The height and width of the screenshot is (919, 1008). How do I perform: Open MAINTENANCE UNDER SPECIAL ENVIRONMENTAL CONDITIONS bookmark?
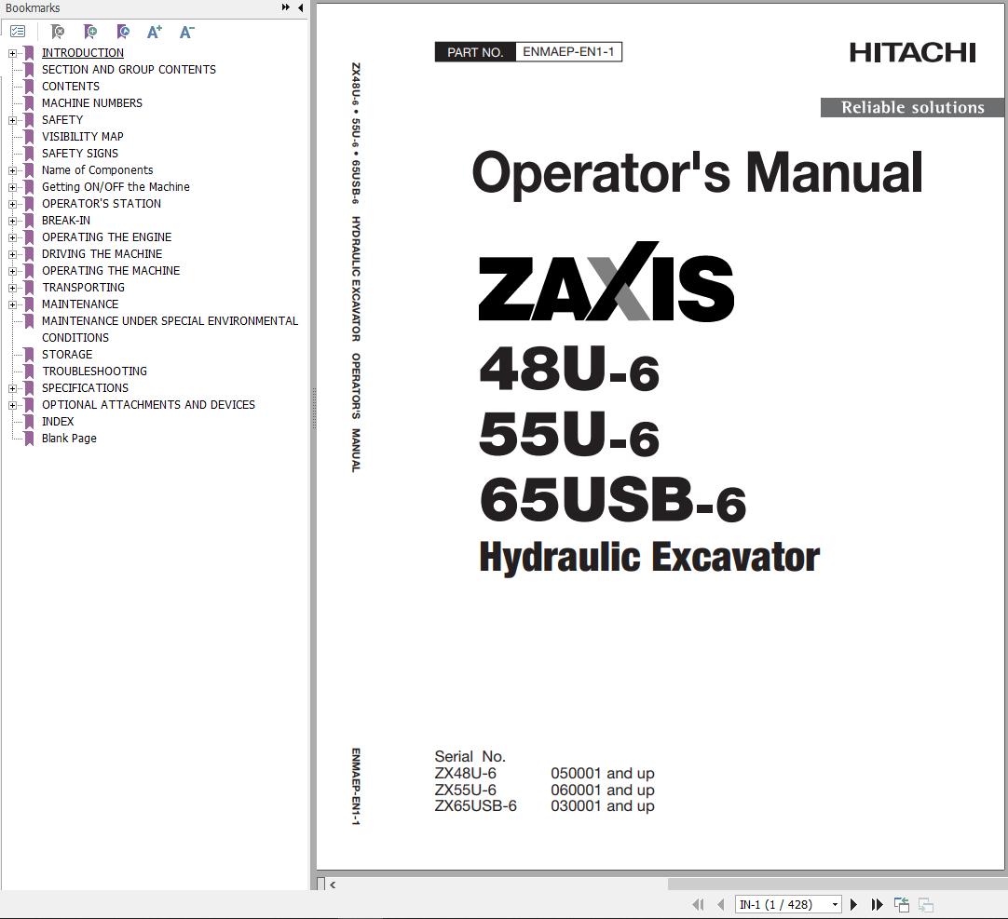[x=170, y=329]
